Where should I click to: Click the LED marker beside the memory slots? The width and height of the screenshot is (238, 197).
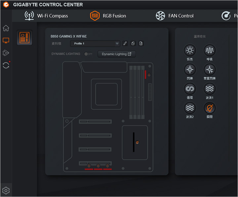click(x=149, y=75)
